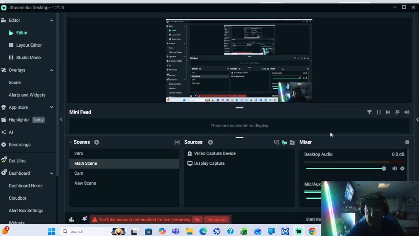Screen dimensions: 419x236
Task: Expand the App Store section chevron
Action: 52,108
